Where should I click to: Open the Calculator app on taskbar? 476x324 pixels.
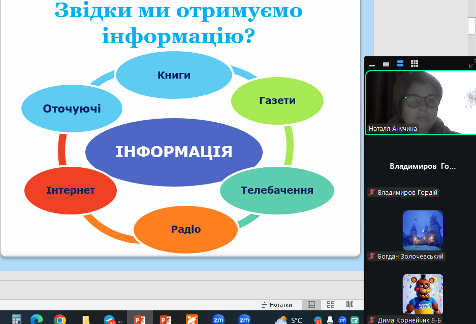pos(17,319)
